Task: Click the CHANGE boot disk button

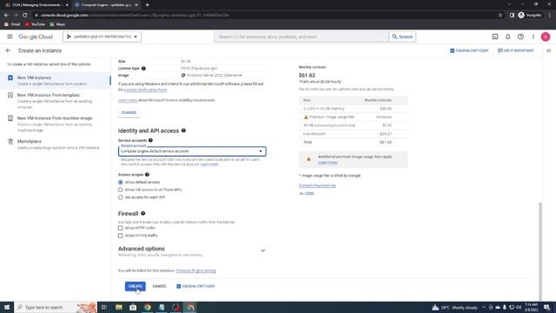Action: coord(129,112)
